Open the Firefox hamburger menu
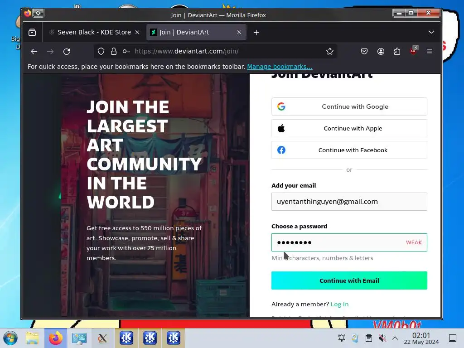This screenshot has width=464, height=348. point(430,51)
